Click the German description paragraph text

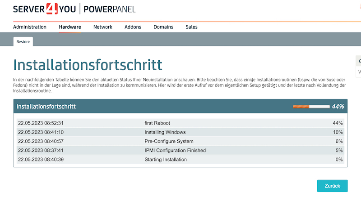[x=180, y=85]
